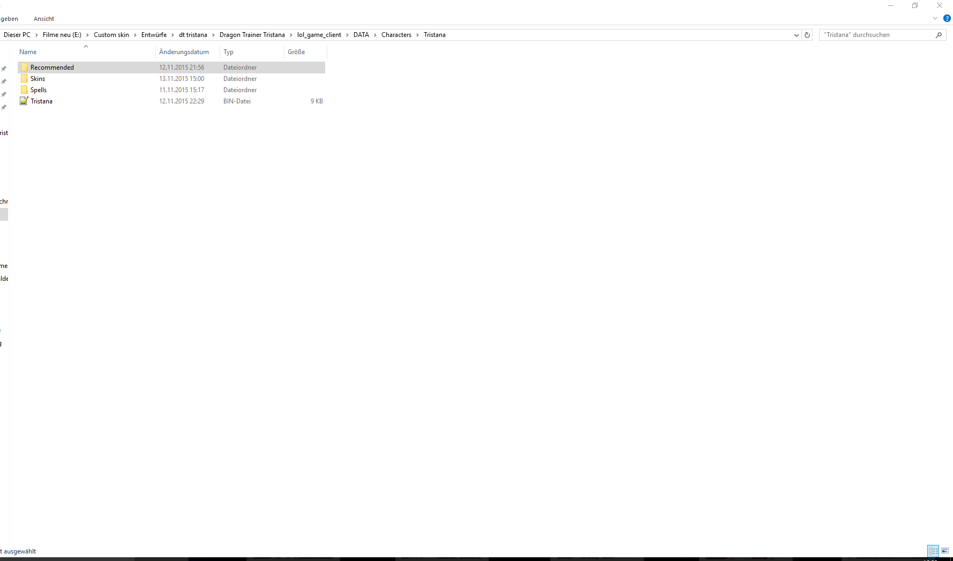Navigate to lol_game_client in the breadcrumb

point(319,35)
